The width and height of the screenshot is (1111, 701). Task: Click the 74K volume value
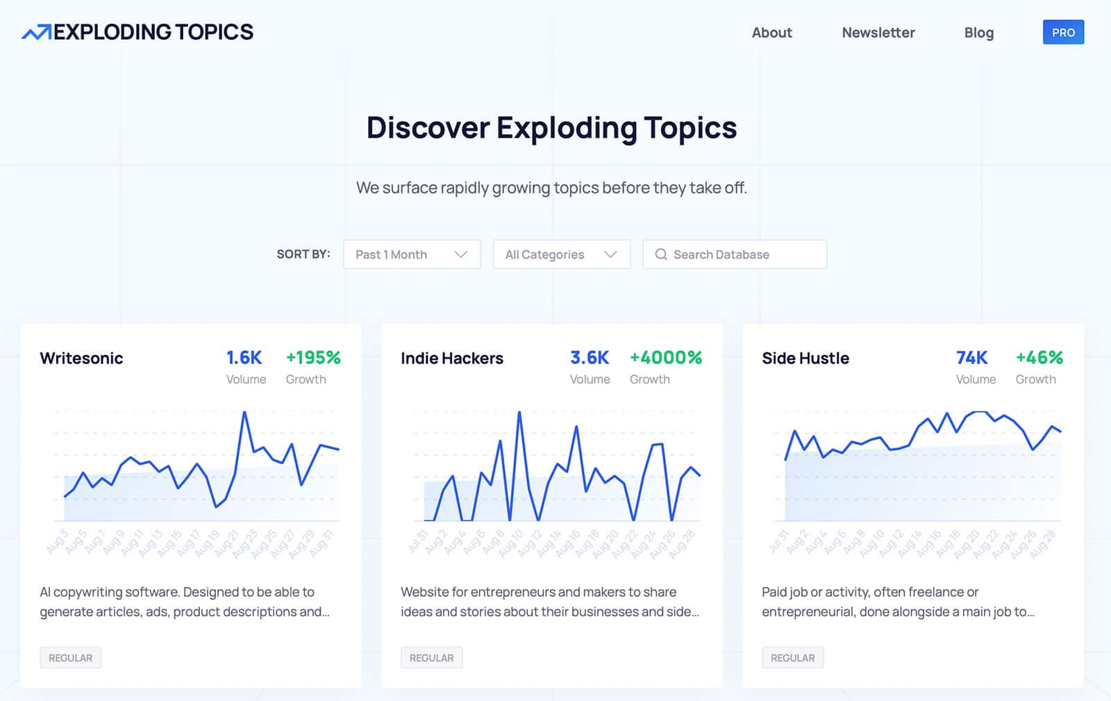pos(972,358)
